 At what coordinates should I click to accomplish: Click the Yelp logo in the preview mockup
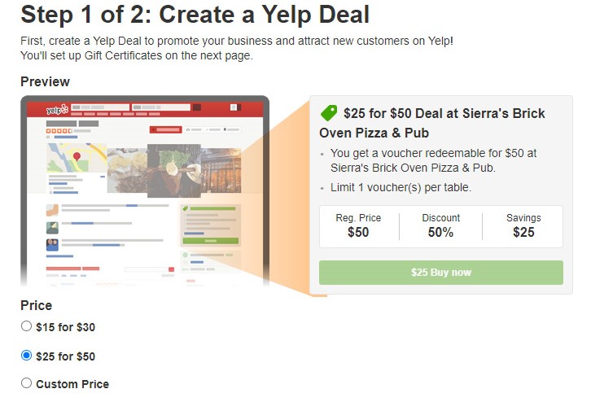pyautogui.click(x=57, y=110)
